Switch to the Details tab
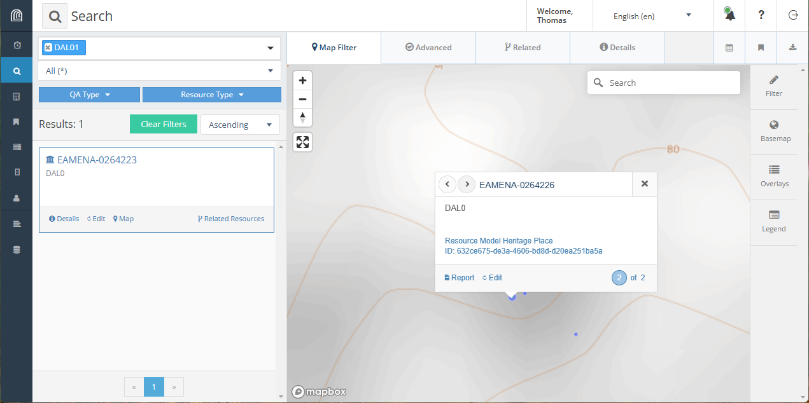Screen dimensions: 809x403 (617, 48)
